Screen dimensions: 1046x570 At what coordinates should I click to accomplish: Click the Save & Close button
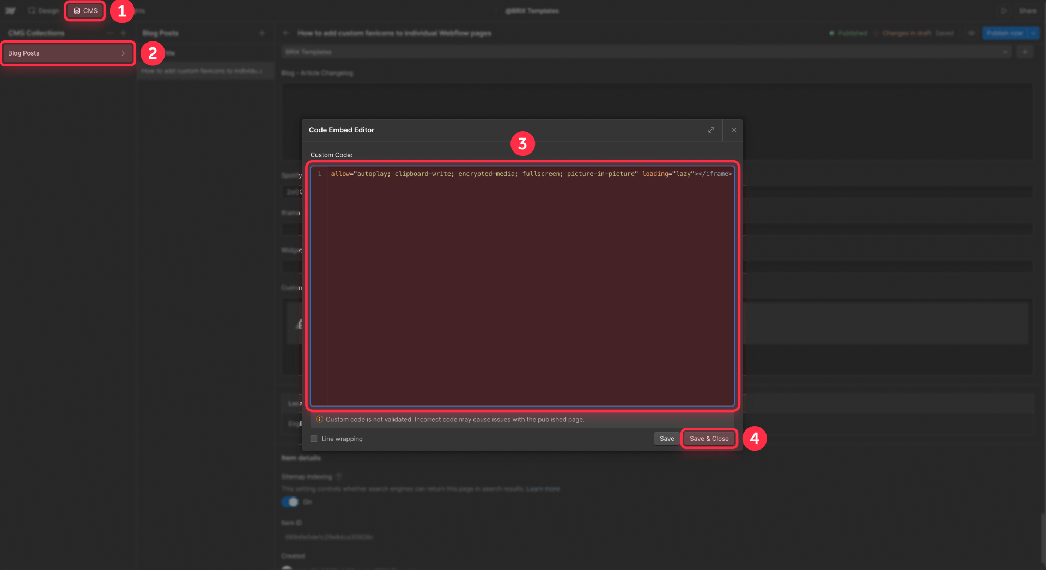click(709, 439)
